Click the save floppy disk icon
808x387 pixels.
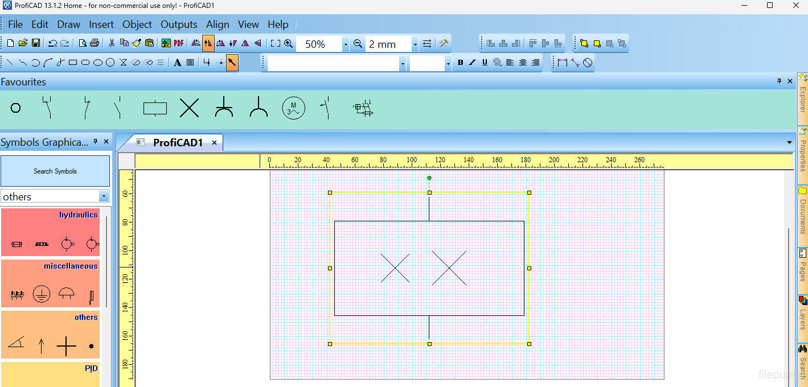(x=35, y=43)
